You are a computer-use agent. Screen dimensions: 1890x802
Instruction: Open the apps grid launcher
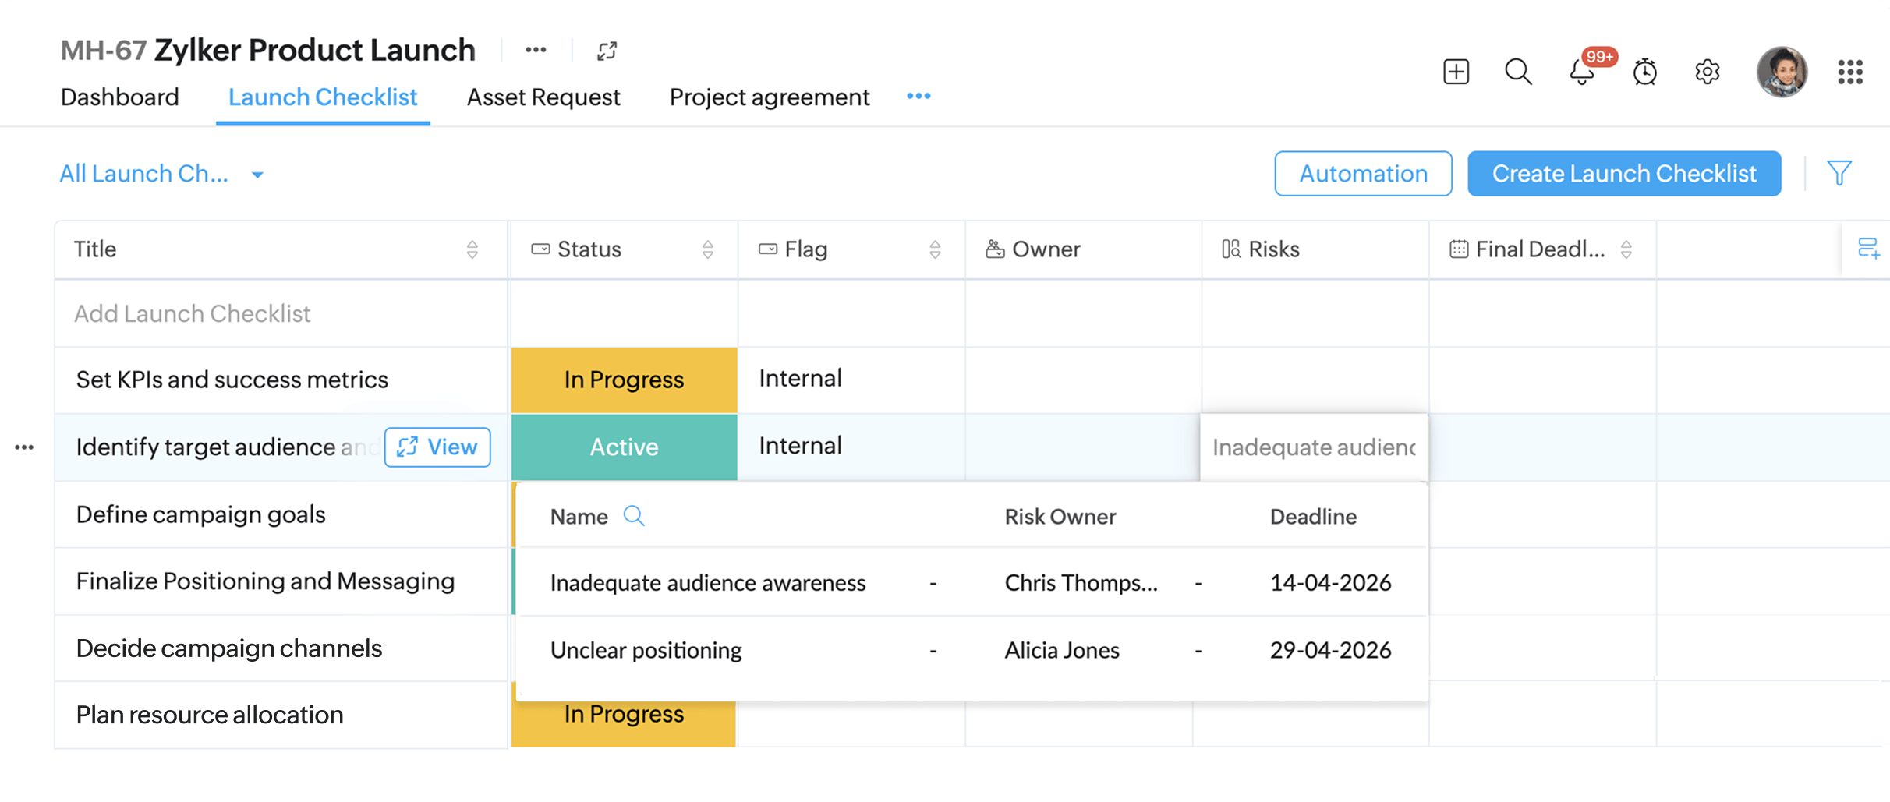[x=1849, y=72]
